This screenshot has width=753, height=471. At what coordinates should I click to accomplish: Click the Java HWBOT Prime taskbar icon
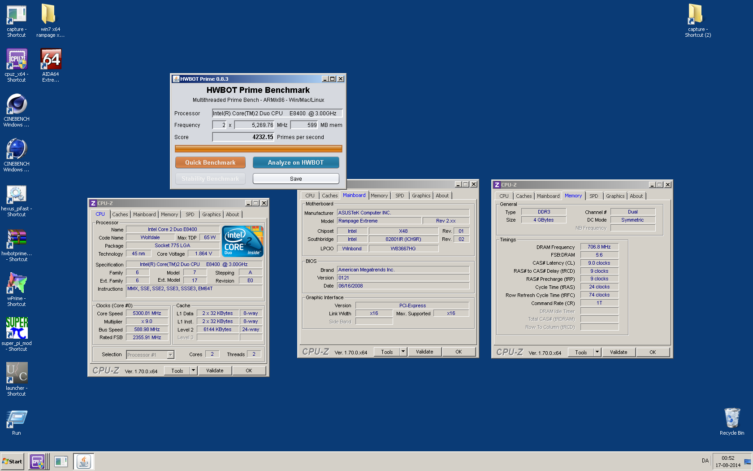[83, 461]
